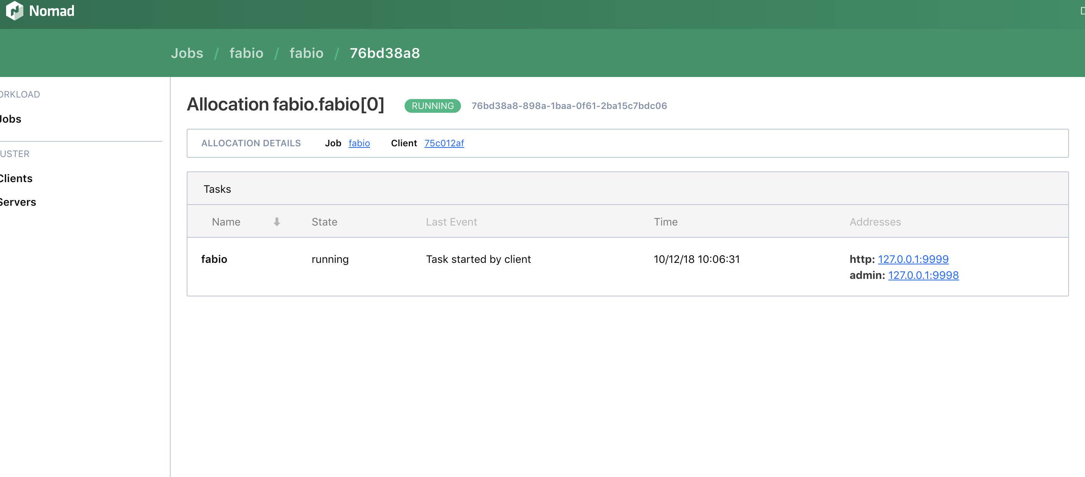Open fabio job link in allocation details
The width and height of the screenshot is (1085, 477).
[x=359, y=143]
